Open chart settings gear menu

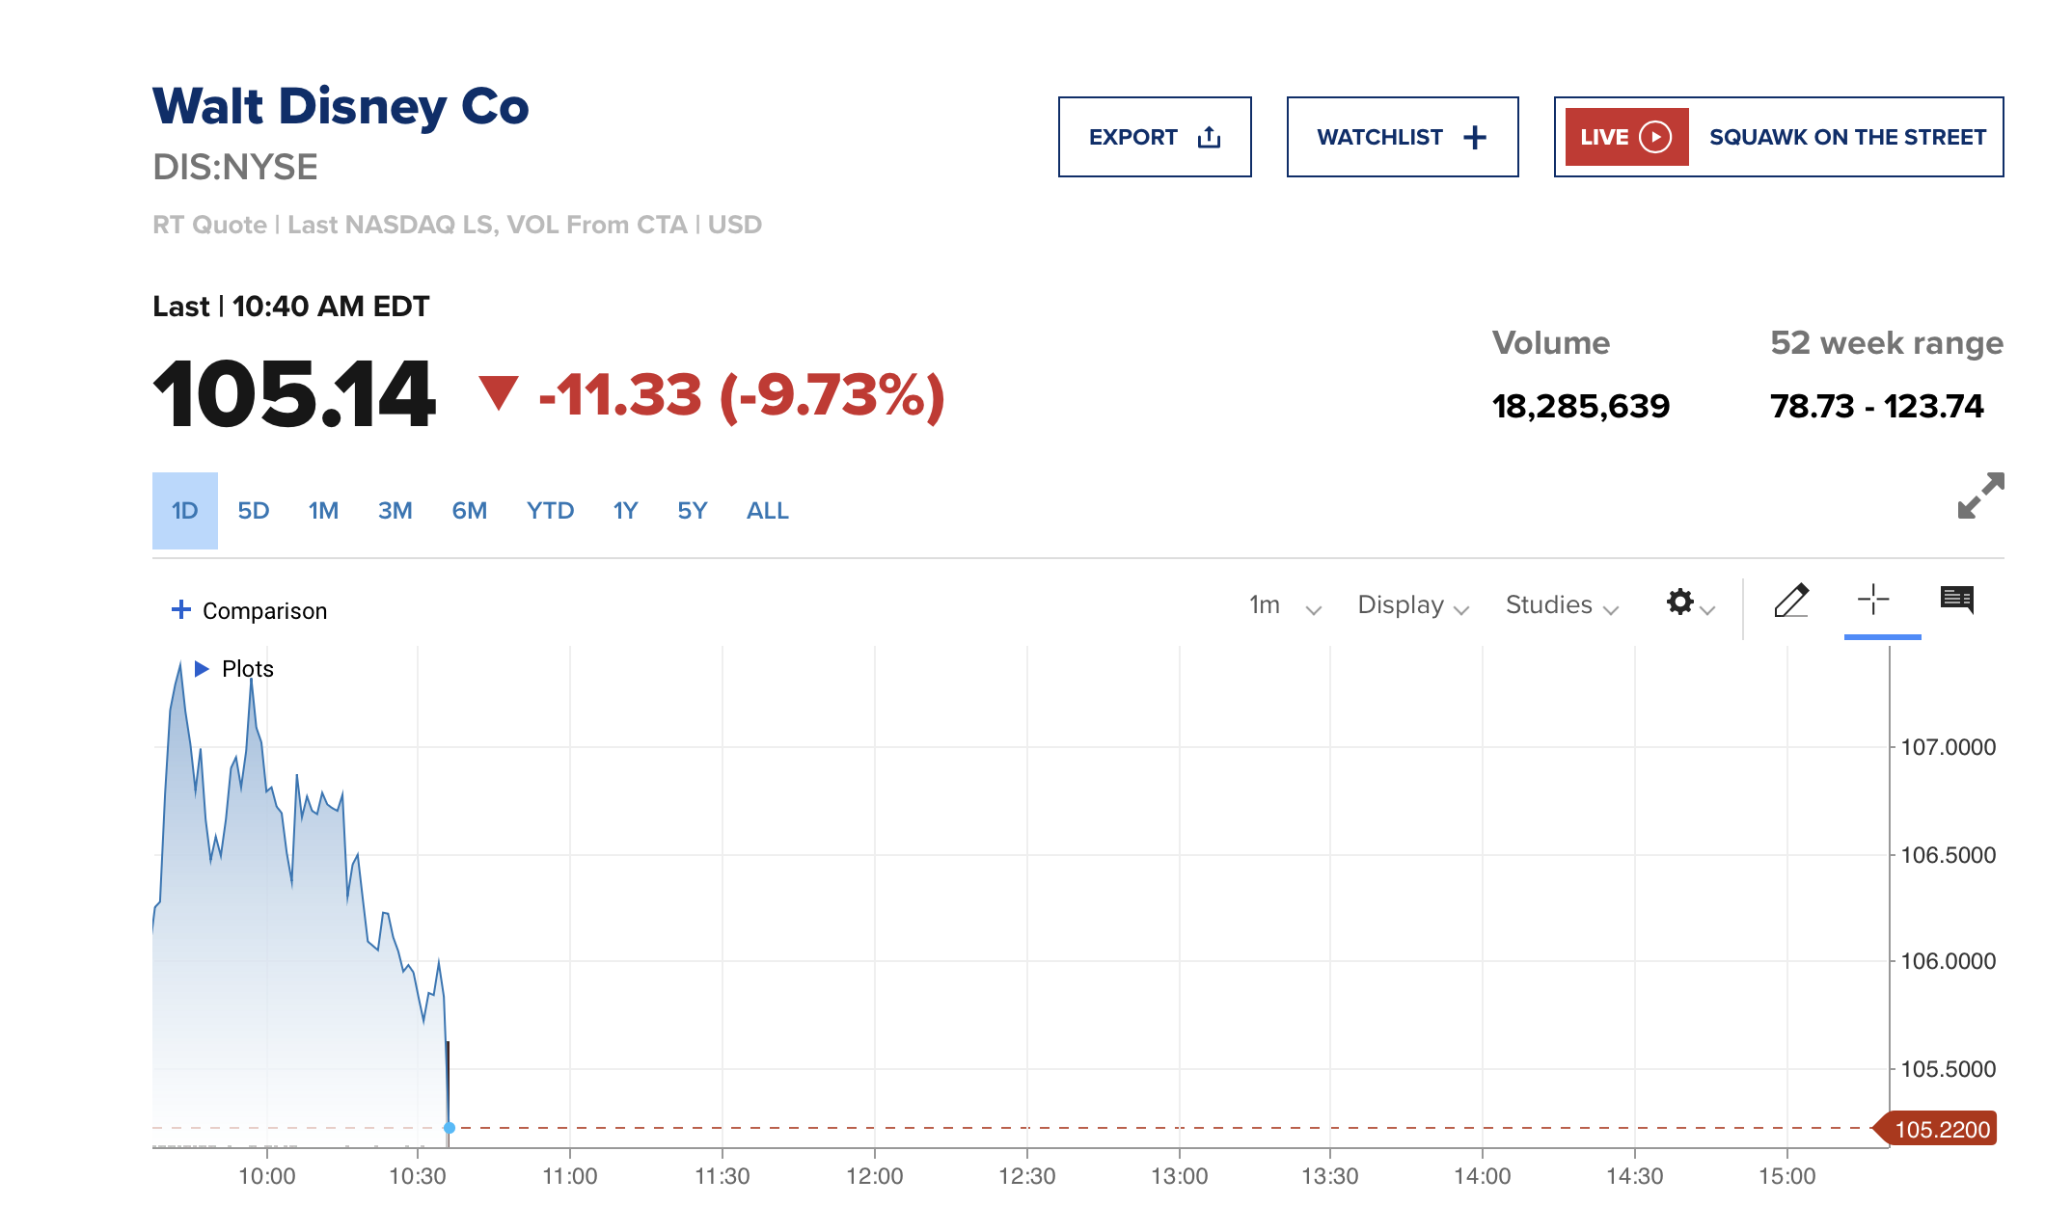tap(1681, 603)
